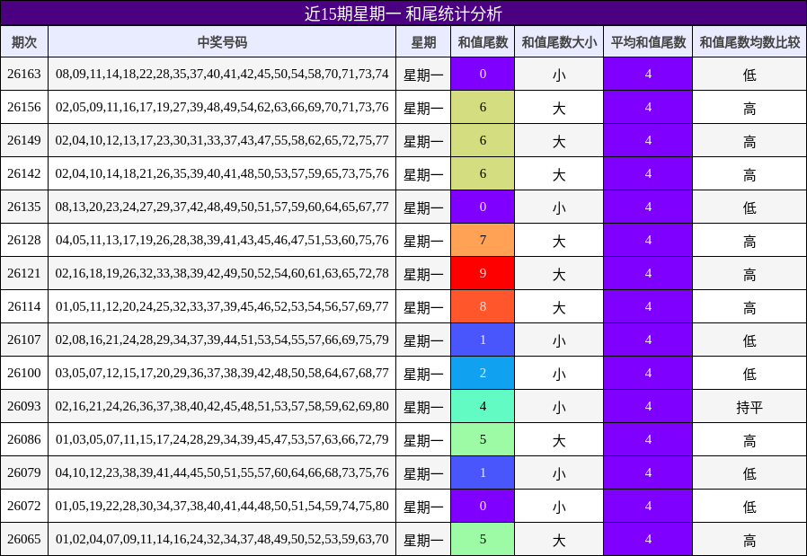Select issue number 26142
The height and width of the screenshot is (556, 807).
point(24,173)
